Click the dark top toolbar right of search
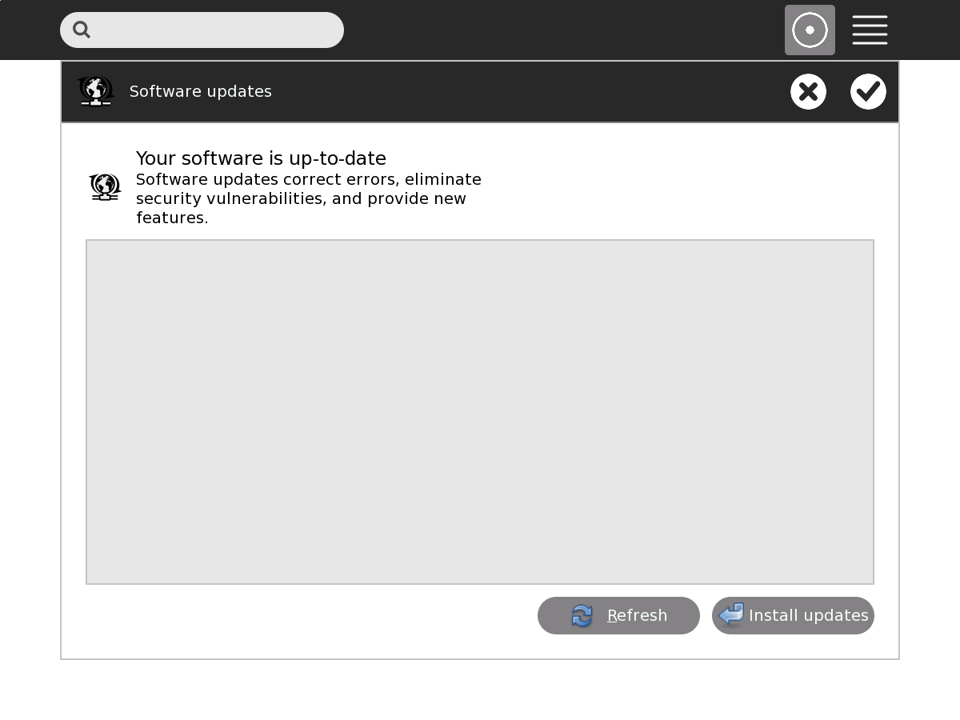960x720 pixels. pyautogui.click(x=560, y=30)
